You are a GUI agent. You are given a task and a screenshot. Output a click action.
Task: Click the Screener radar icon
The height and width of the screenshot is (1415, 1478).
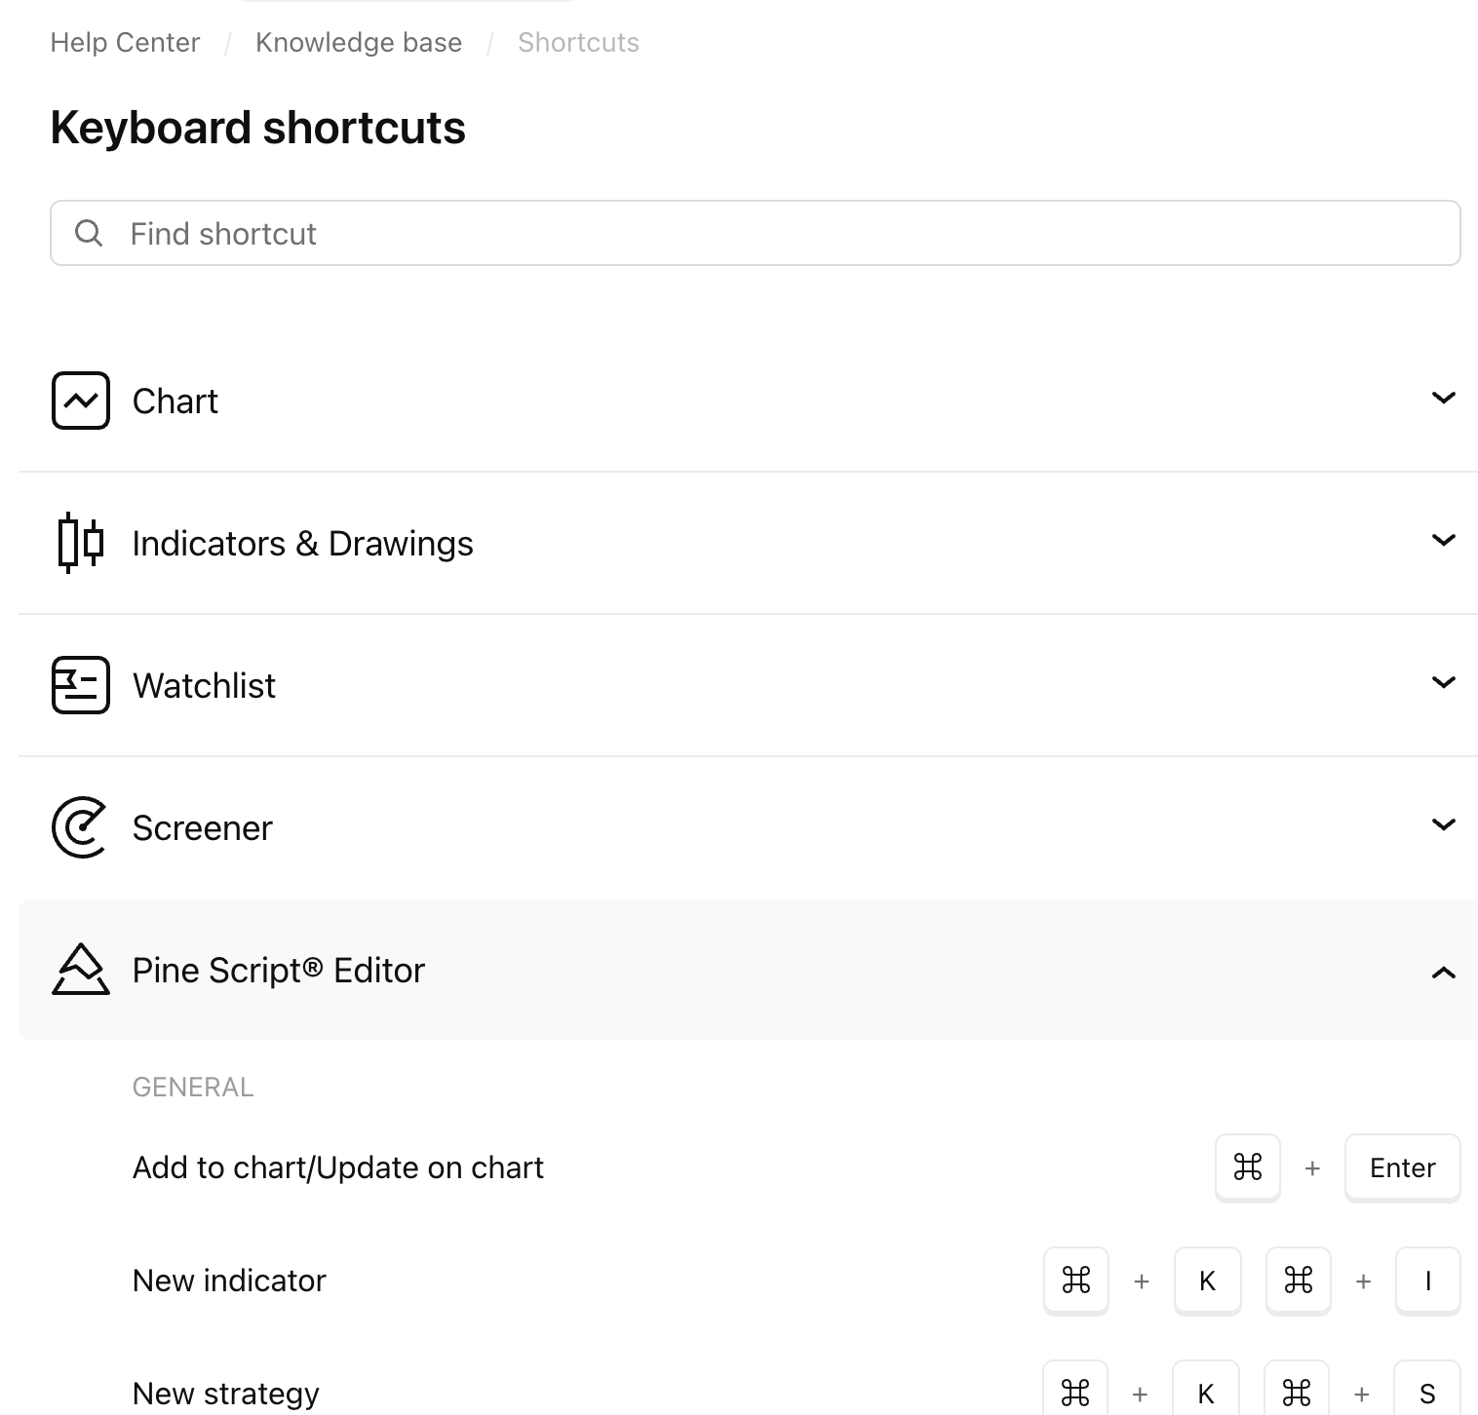click(80, 827)
